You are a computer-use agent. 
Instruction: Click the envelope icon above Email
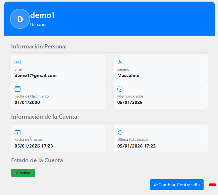coord(18,62)
